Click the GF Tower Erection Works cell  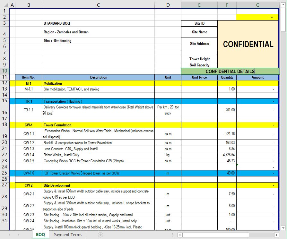[x=98, y=173]
